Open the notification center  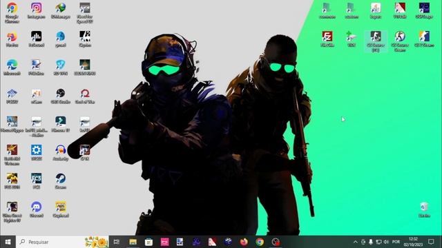click(x=431, y=242)
